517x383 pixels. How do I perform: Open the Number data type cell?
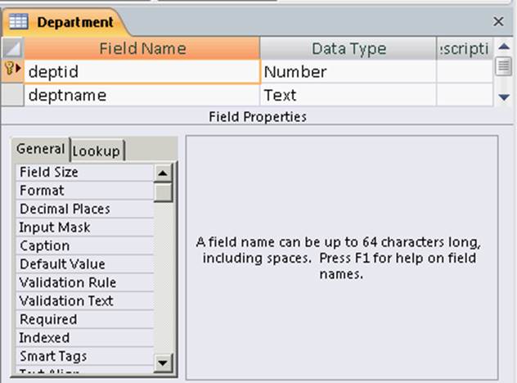pos(348,72)
